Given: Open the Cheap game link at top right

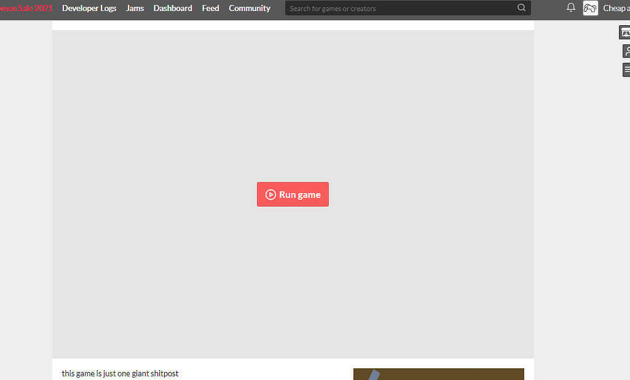Looking at the screenshot, I should pyautogui.click(x=615, y=8).
